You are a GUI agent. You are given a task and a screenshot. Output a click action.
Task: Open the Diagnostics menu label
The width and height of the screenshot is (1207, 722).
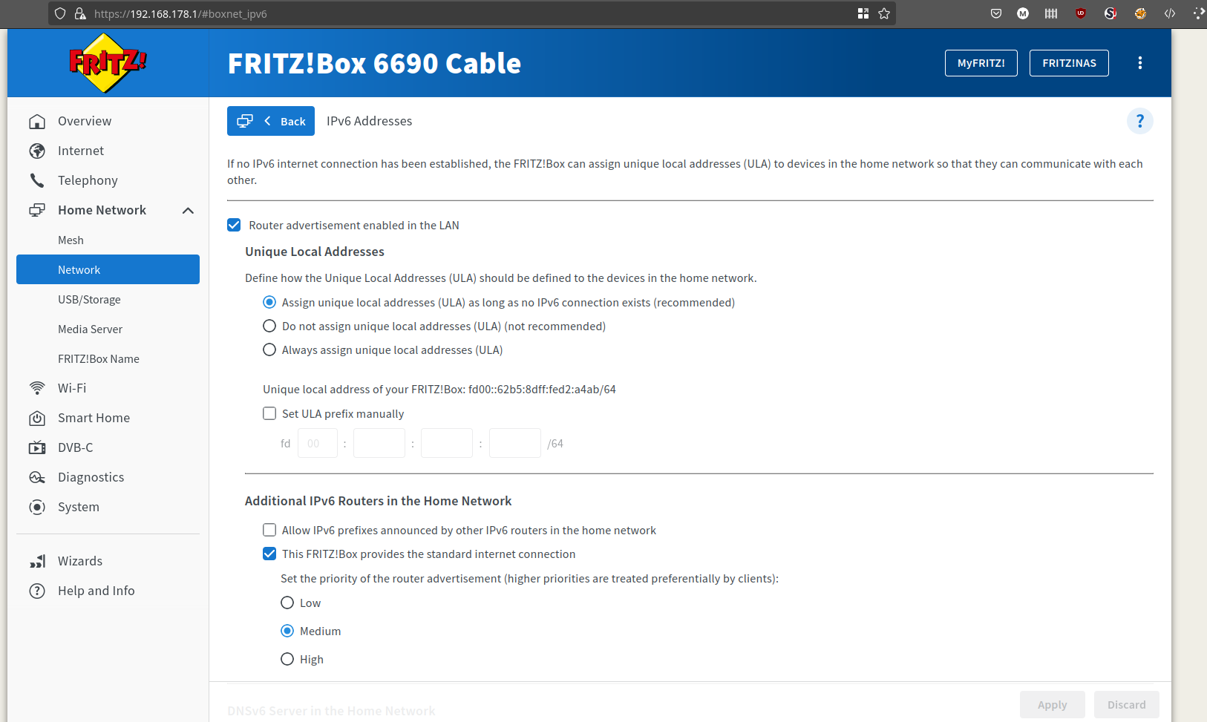91,477
